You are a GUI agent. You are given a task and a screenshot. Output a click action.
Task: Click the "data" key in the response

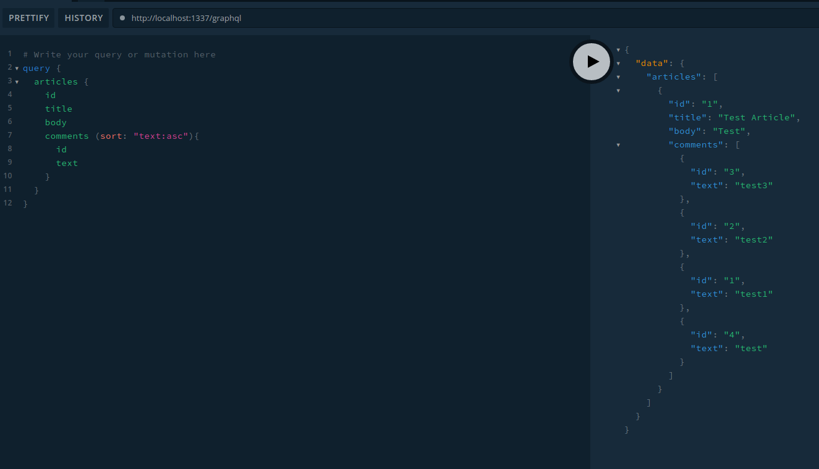pyautogui.click(x=652, y=63)
